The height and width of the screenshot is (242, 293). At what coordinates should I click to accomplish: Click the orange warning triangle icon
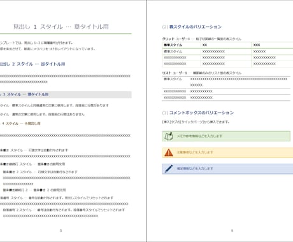pos(169,152)
